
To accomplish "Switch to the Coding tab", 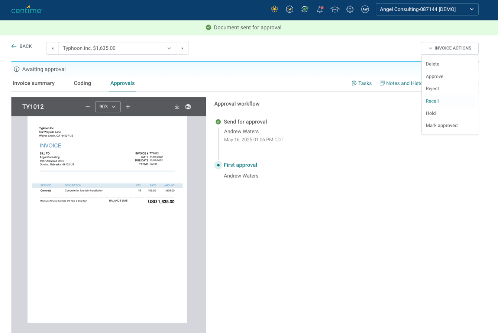I will pyautogui.click(x=82, y=83).
